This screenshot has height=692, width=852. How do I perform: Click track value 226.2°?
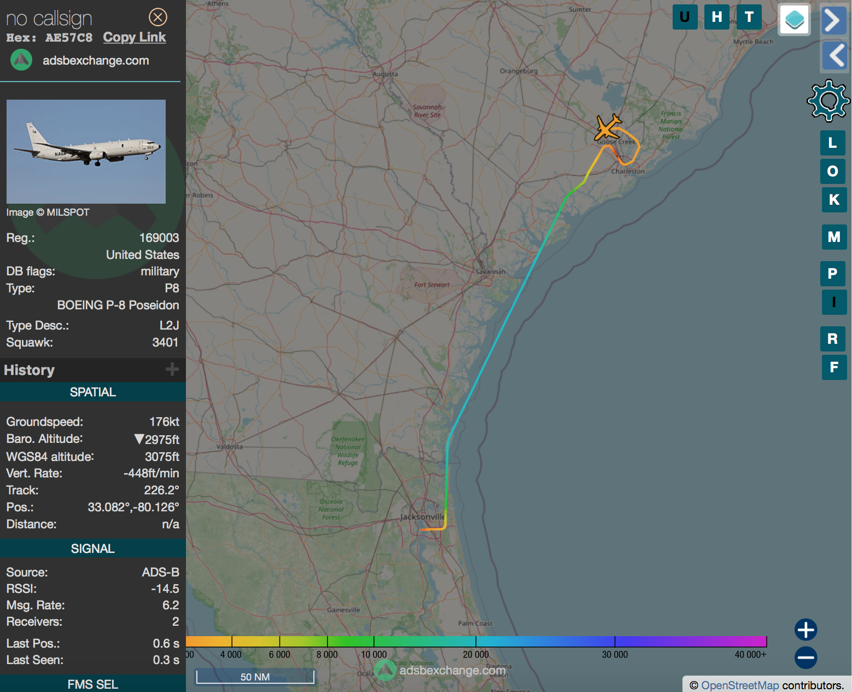[x=161, y=490]
